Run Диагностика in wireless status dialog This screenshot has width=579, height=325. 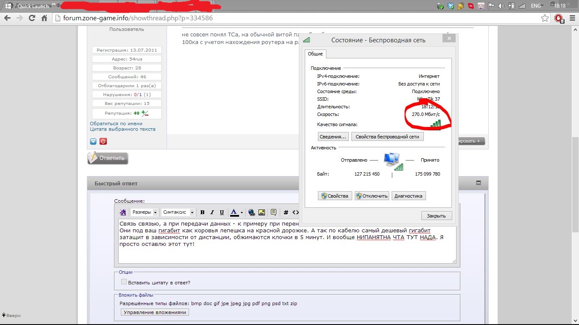point(409,196)
